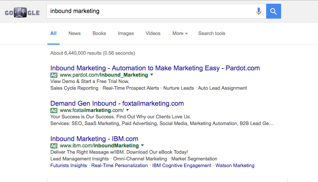
Task: Expand the arrow next to pardot.com URL
Action: 152,75
